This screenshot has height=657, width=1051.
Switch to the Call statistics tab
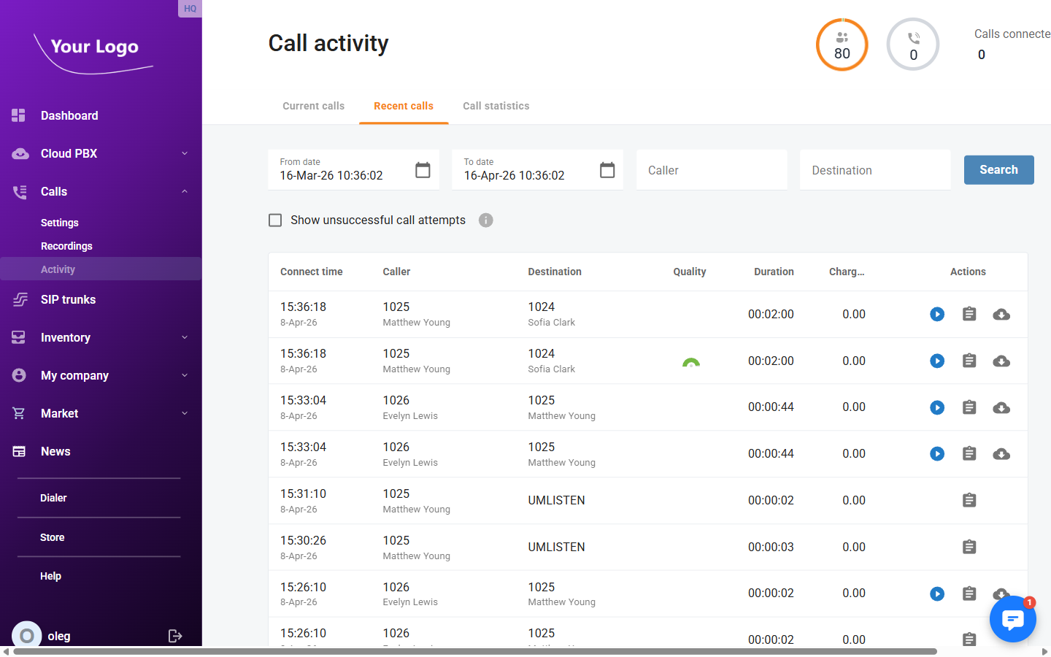pos(496,106)
